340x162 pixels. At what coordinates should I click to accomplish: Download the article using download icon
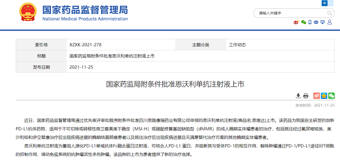[x=298, y=96]
